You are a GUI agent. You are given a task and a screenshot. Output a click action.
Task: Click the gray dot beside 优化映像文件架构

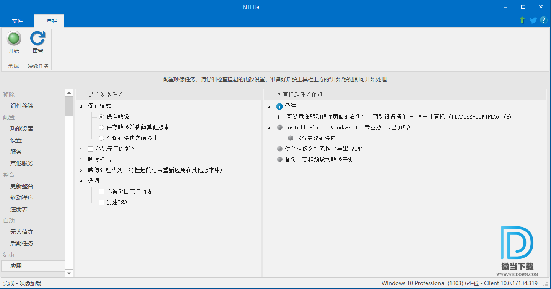coord(280,149)
